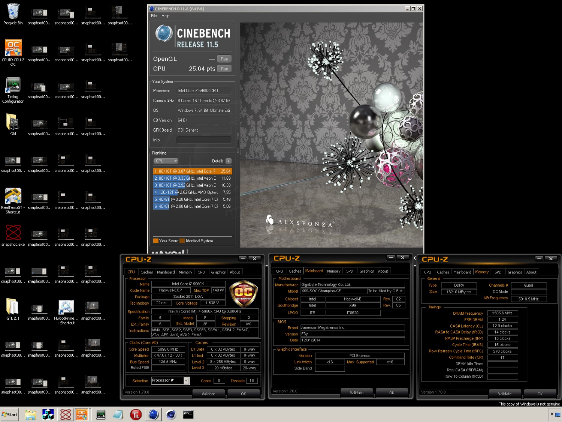Screen dimensions: 562x422
Task: Launch HwbotPrime shortcut on desktop
Action: point(67,312)
